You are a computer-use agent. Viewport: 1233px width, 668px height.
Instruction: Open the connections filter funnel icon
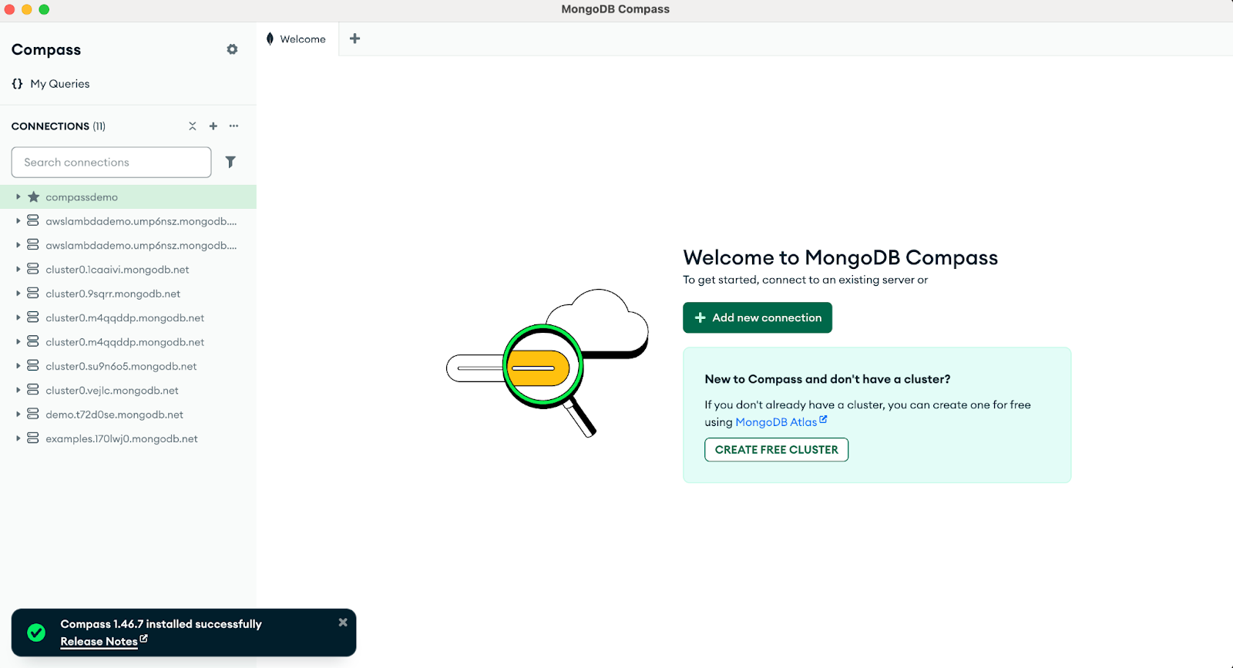point(230,162)
